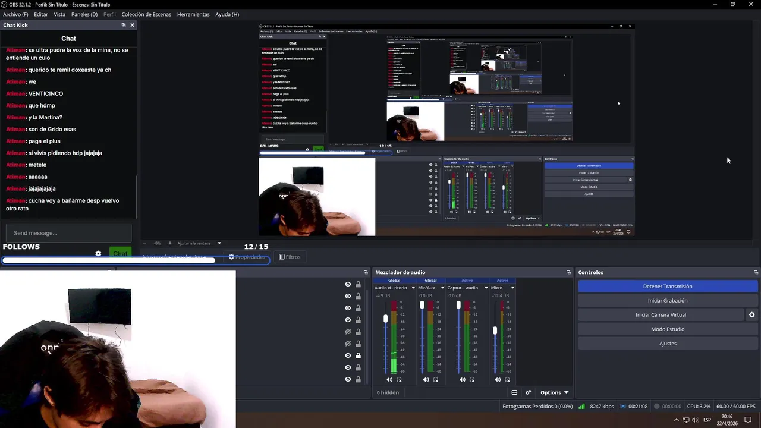Open Ajustar a la ventana zoom dropdown
Screen dimensions: 761x428
point(219,243)
